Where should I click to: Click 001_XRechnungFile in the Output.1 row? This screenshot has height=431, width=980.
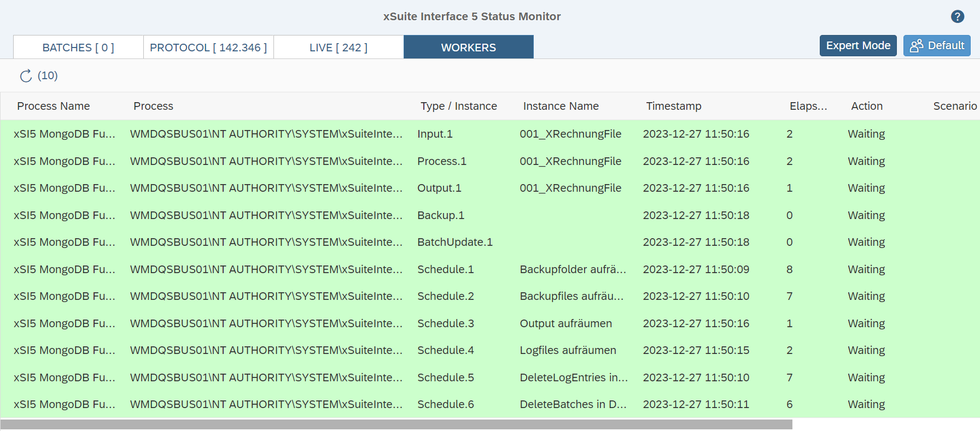(x=570, y=188)
